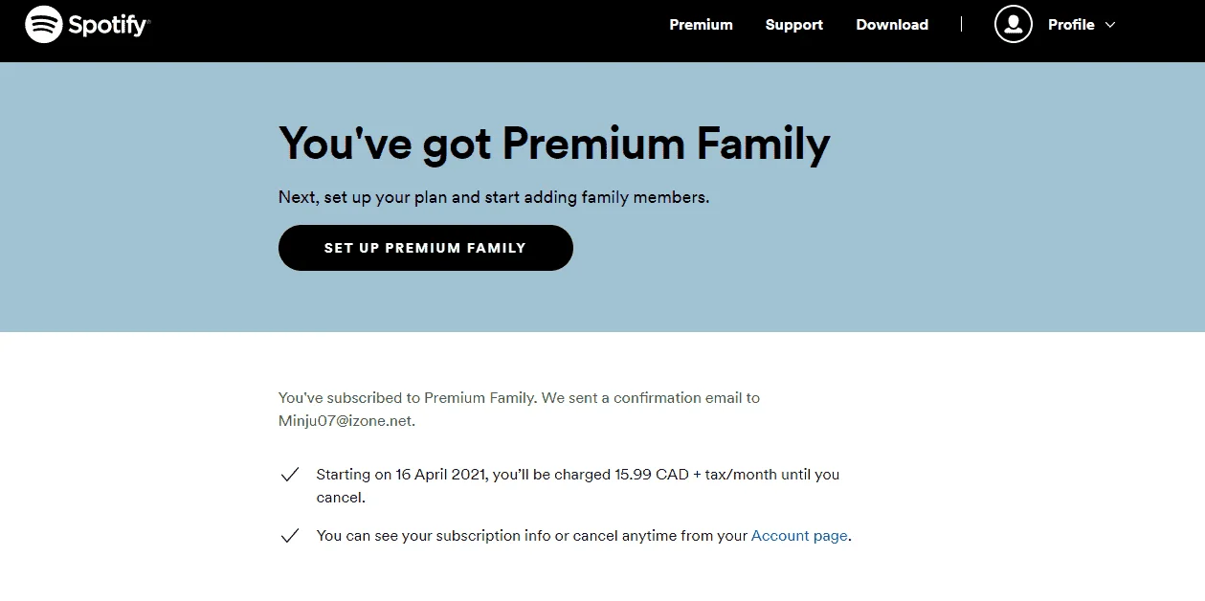Open the Profile label menu
Screen dimensions: 1205x601
tap(1071, 25)
